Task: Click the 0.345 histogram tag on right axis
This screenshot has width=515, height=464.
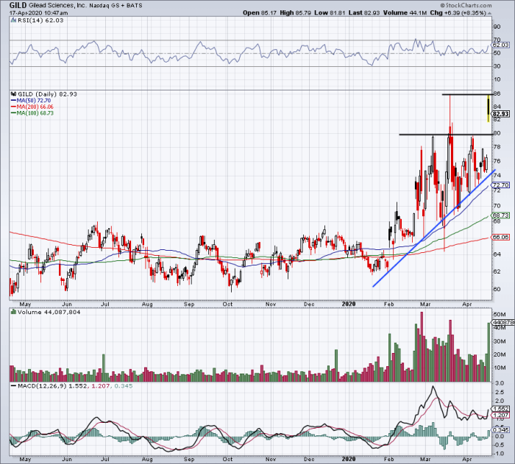Action: coord(501,429)
